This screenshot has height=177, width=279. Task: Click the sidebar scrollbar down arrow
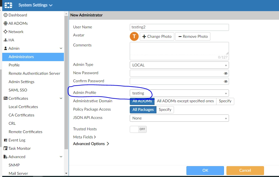pos(66,173)
